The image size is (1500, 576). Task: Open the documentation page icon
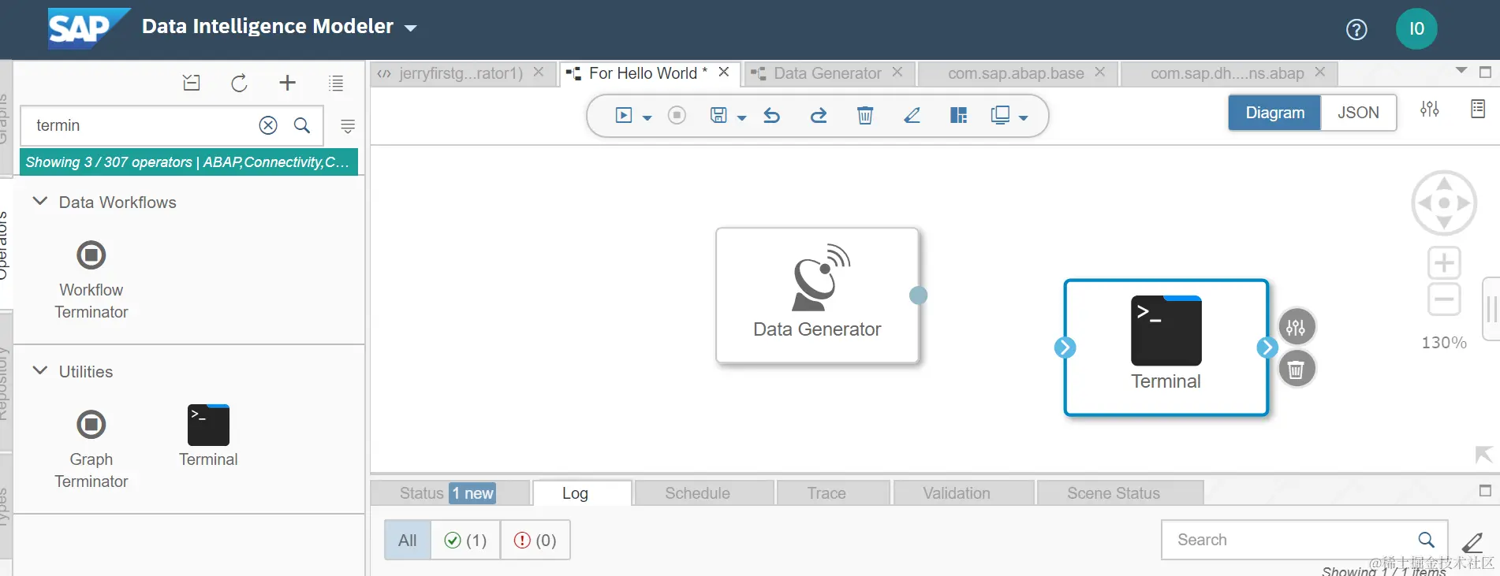pyautogui.click(x=1478, y=109)
